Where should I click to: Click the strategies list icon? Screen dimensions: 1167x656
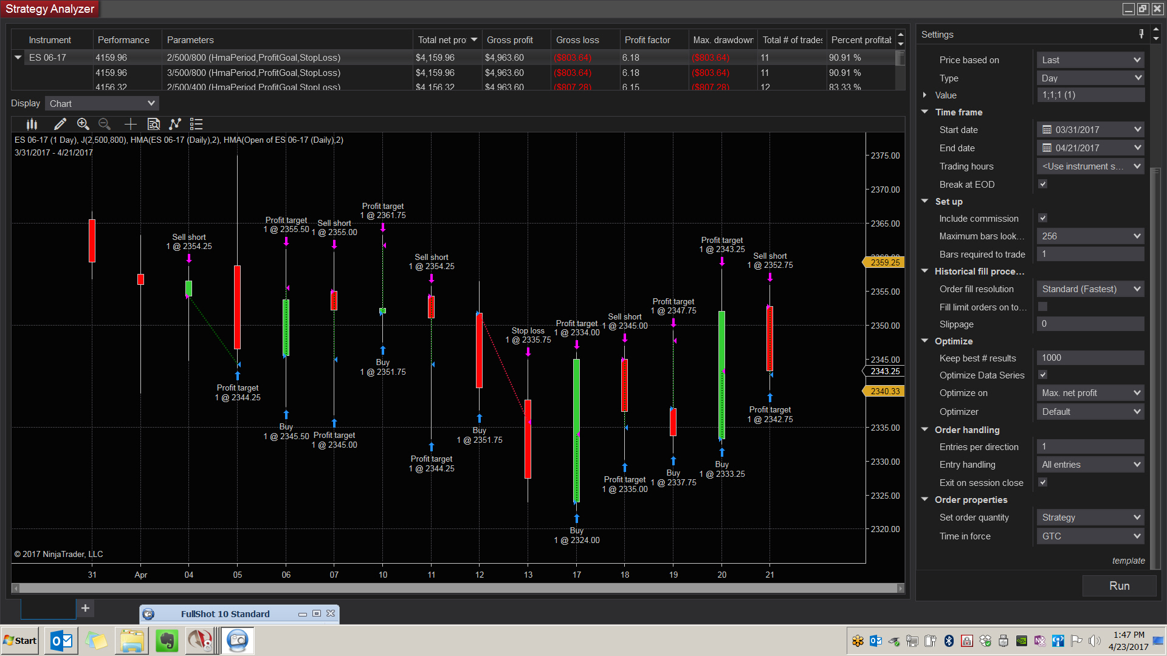[x=196, y=124]
